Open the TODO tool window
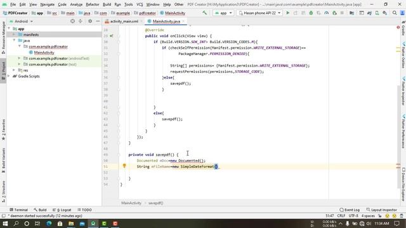This screenshot has width=406, height=228. (x=84, y=210)
